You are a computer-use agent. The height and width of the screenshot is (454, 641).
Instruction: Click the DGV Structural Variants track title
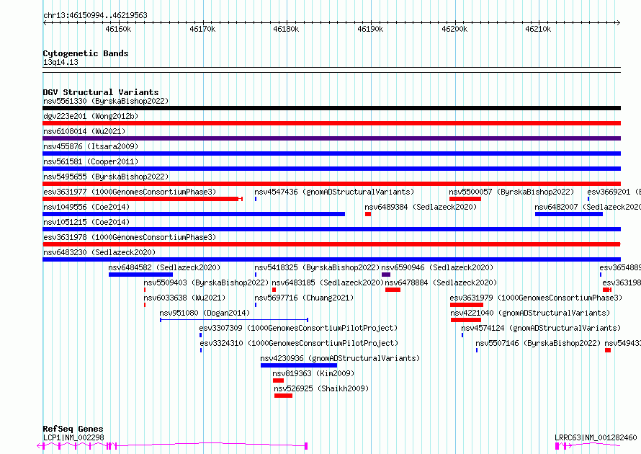[101, 92]
